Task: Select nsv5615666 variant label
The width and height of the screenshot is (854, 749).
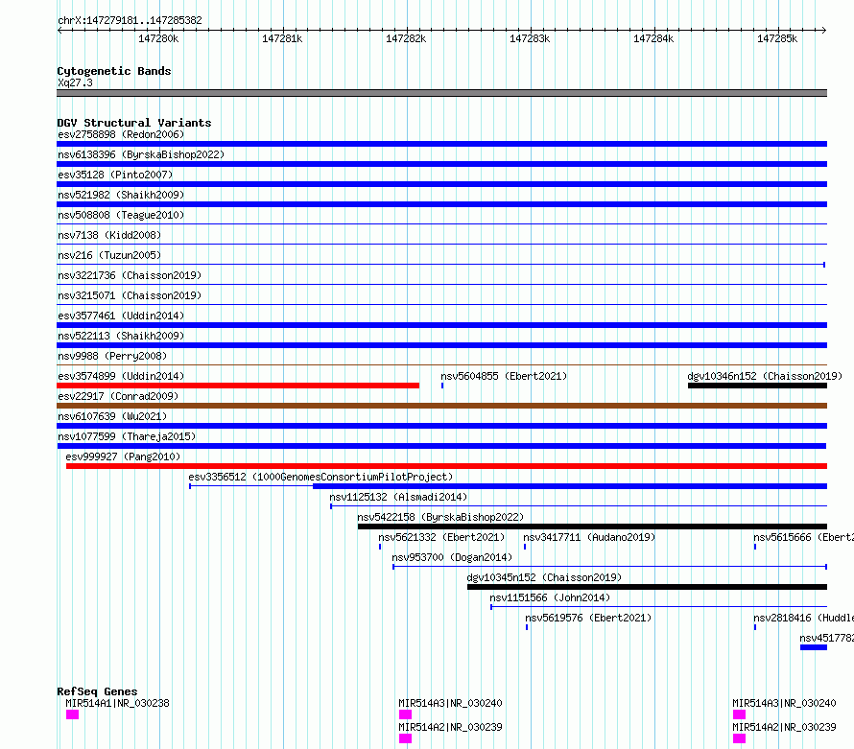Action: (x=803, y=537)
